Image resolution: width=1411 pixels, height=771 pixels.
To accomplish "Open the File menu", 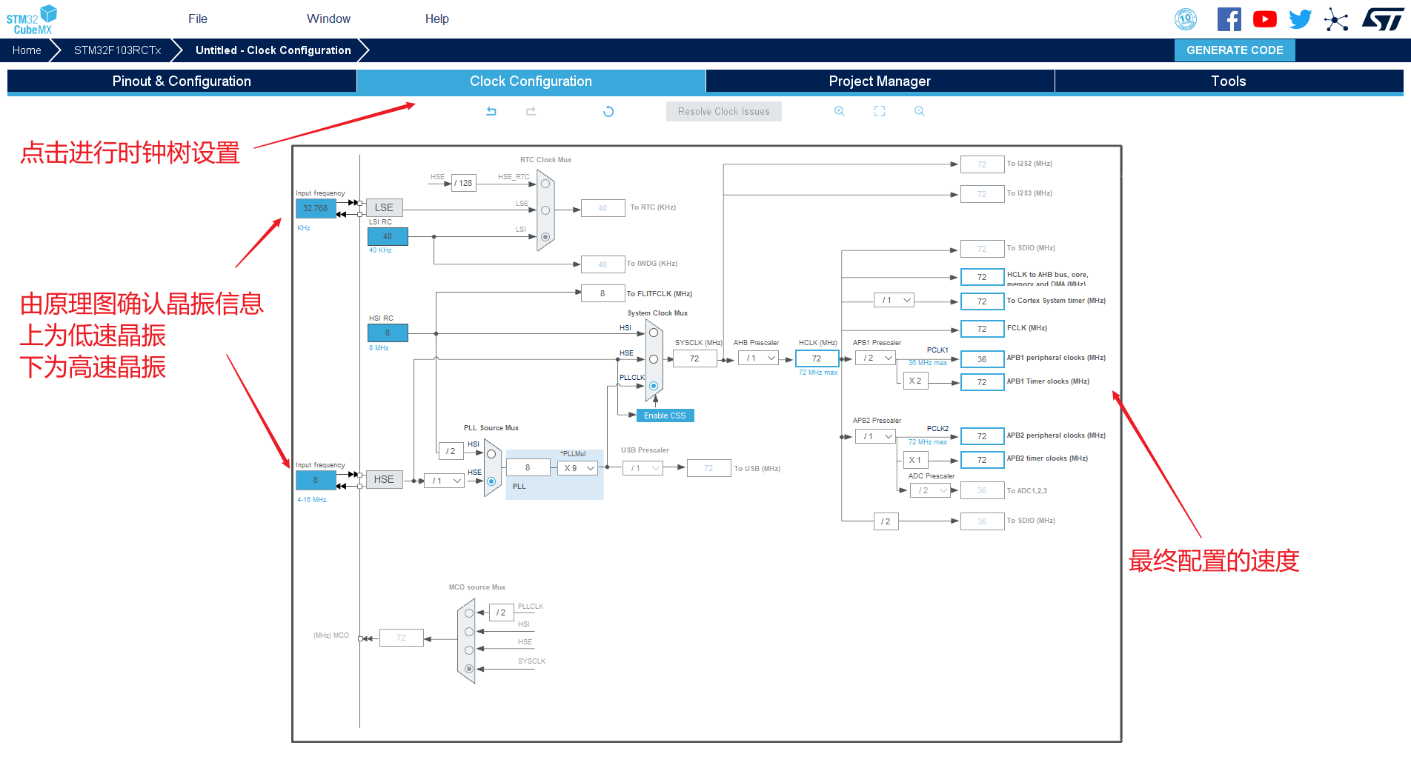I will 198,19.
